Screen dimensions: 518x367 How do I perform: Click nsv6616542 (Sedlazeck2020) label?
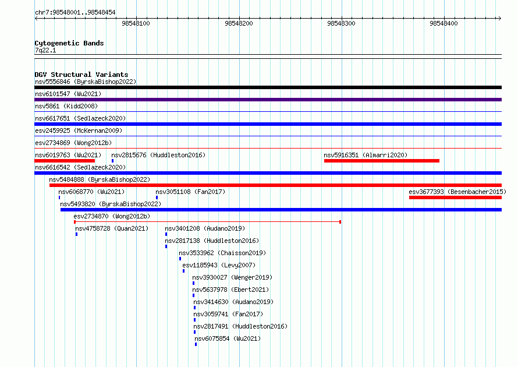[x=80, y=167]
